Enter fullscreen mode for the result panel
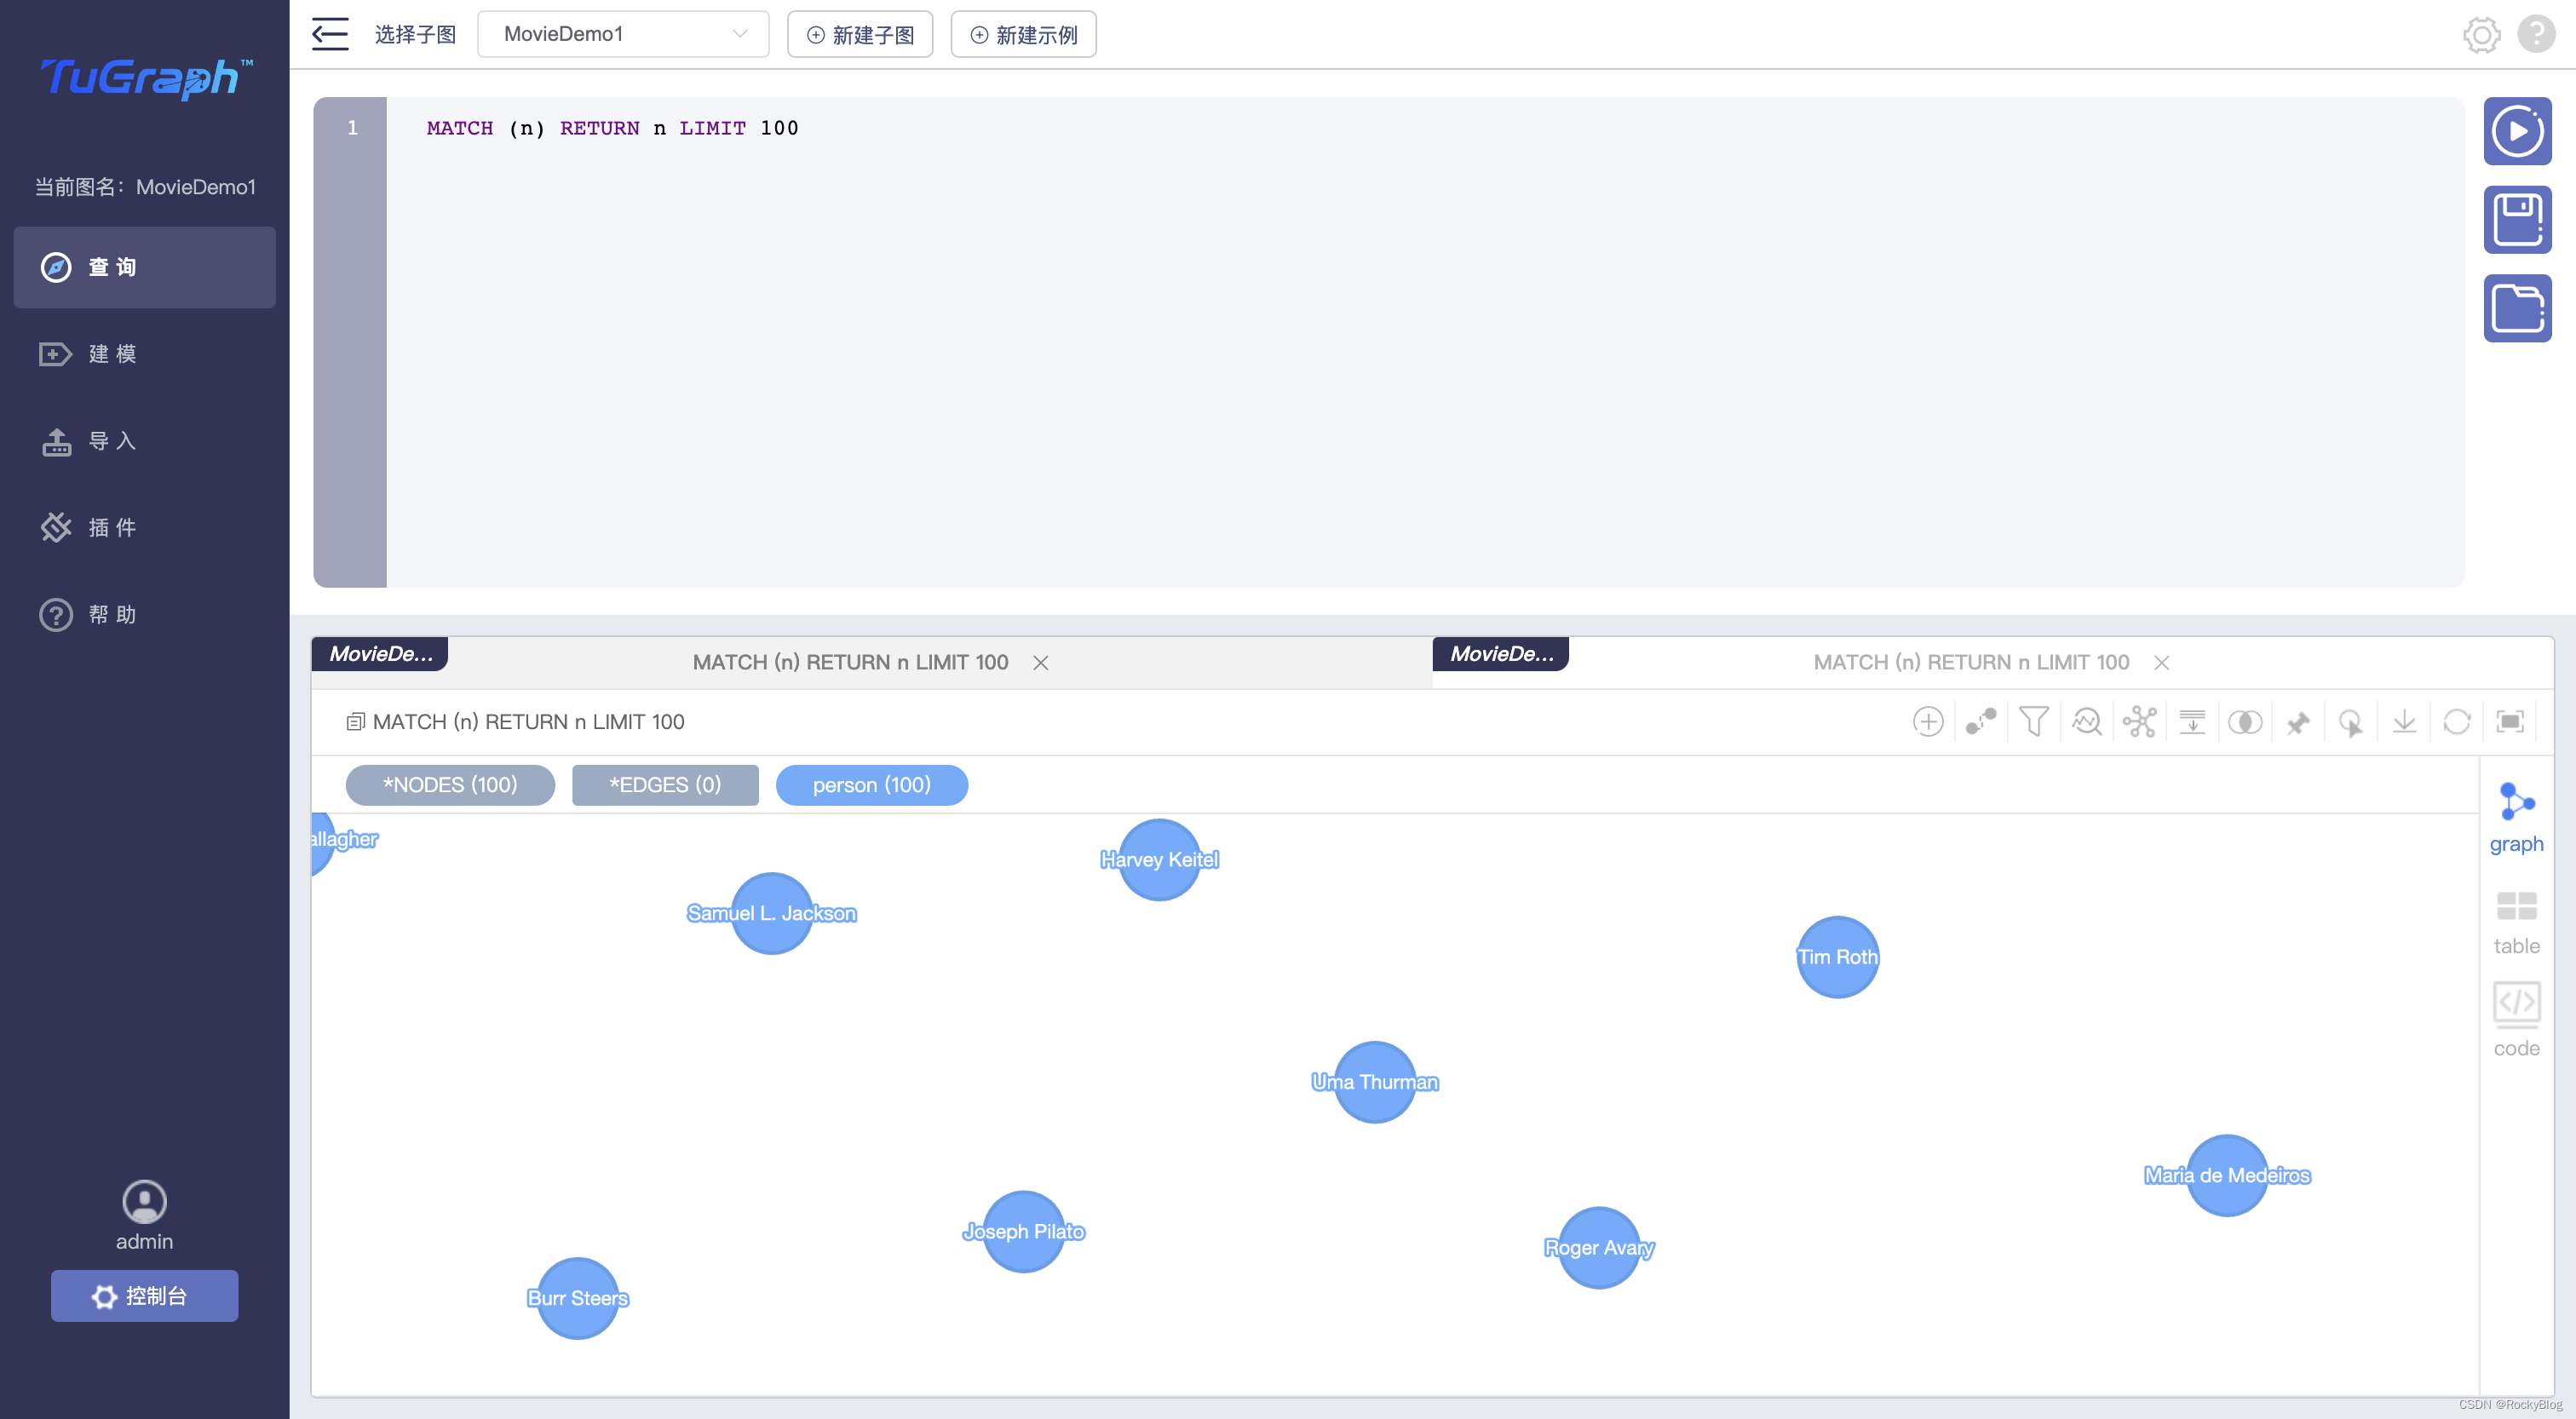2576x1419 pixels. [2510, 722]
